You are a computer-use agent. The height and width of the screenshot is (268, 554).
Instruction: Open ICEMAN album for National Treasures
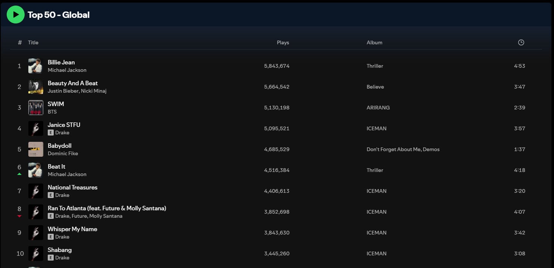[x=376, y=191]
